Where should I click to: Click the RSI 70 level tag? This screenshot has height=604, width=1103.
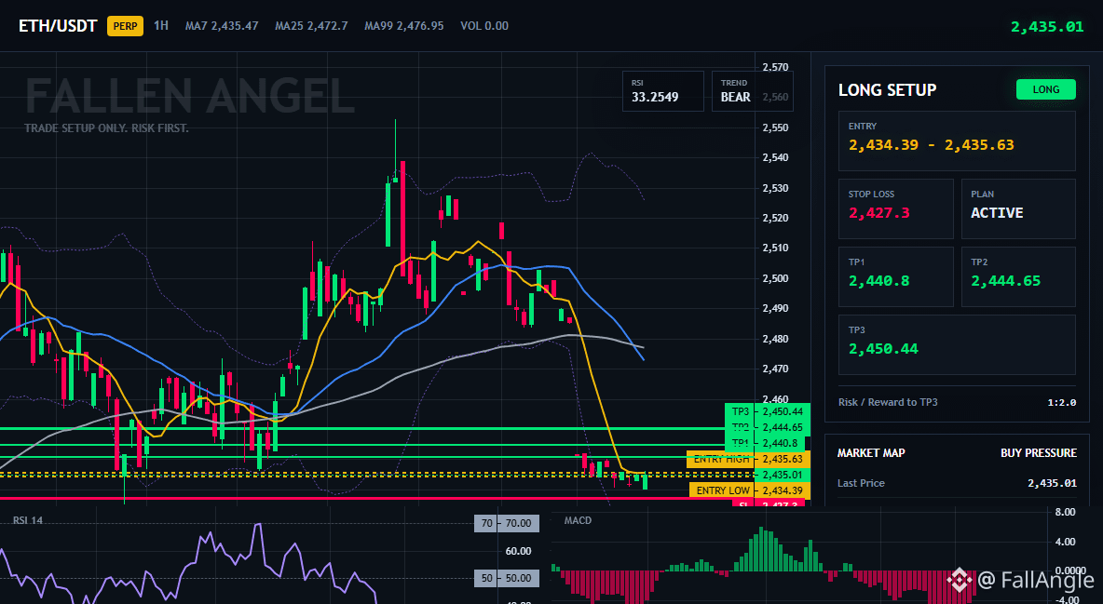[x=507, y=523]
